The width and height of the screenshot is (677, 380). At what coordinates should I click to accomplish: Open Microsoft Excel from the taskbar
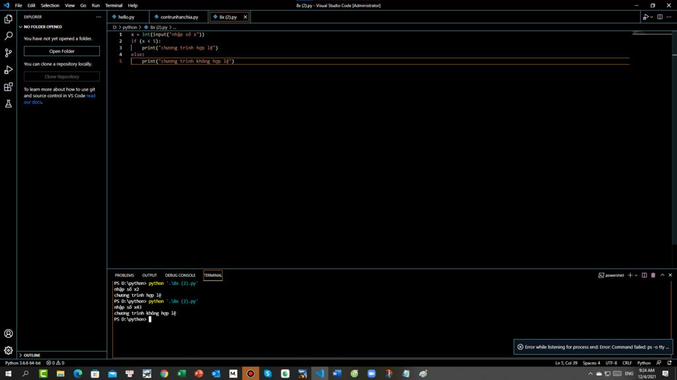pyautogui.click(x=181, y=373)
